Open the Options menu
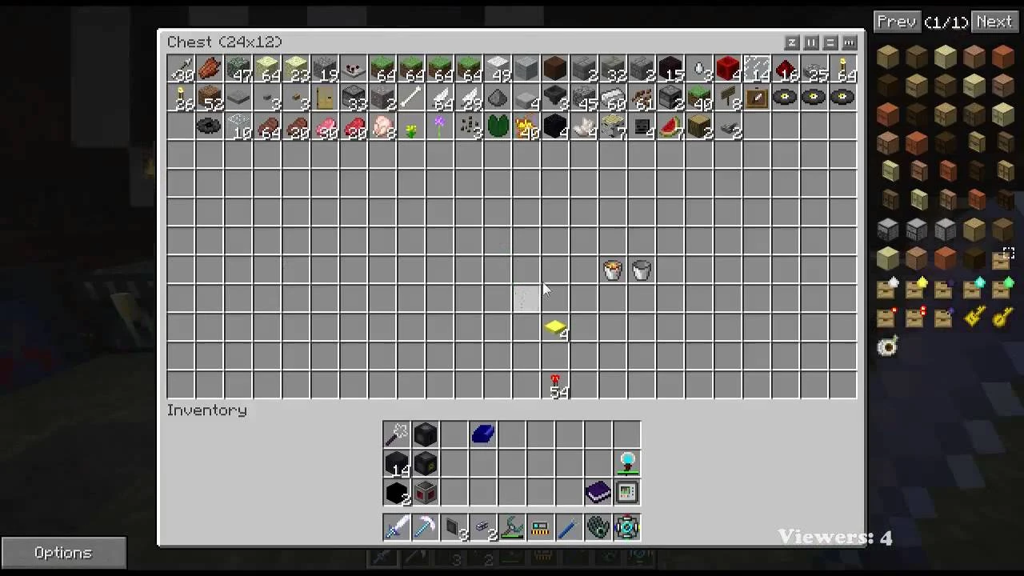Image resolution: width=1024 pixels, height=576 pixels. (63, 553)
